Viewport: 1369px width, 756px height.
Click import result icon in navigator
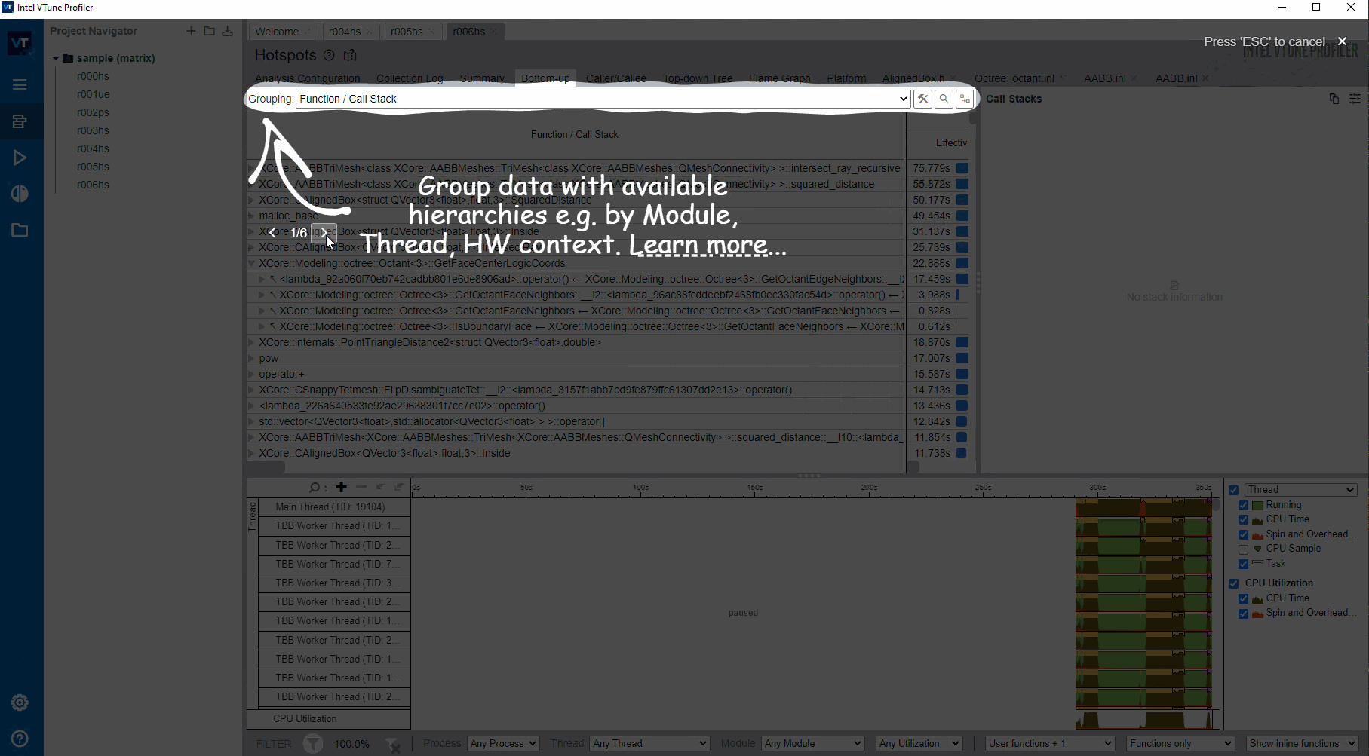pos(227,31)
